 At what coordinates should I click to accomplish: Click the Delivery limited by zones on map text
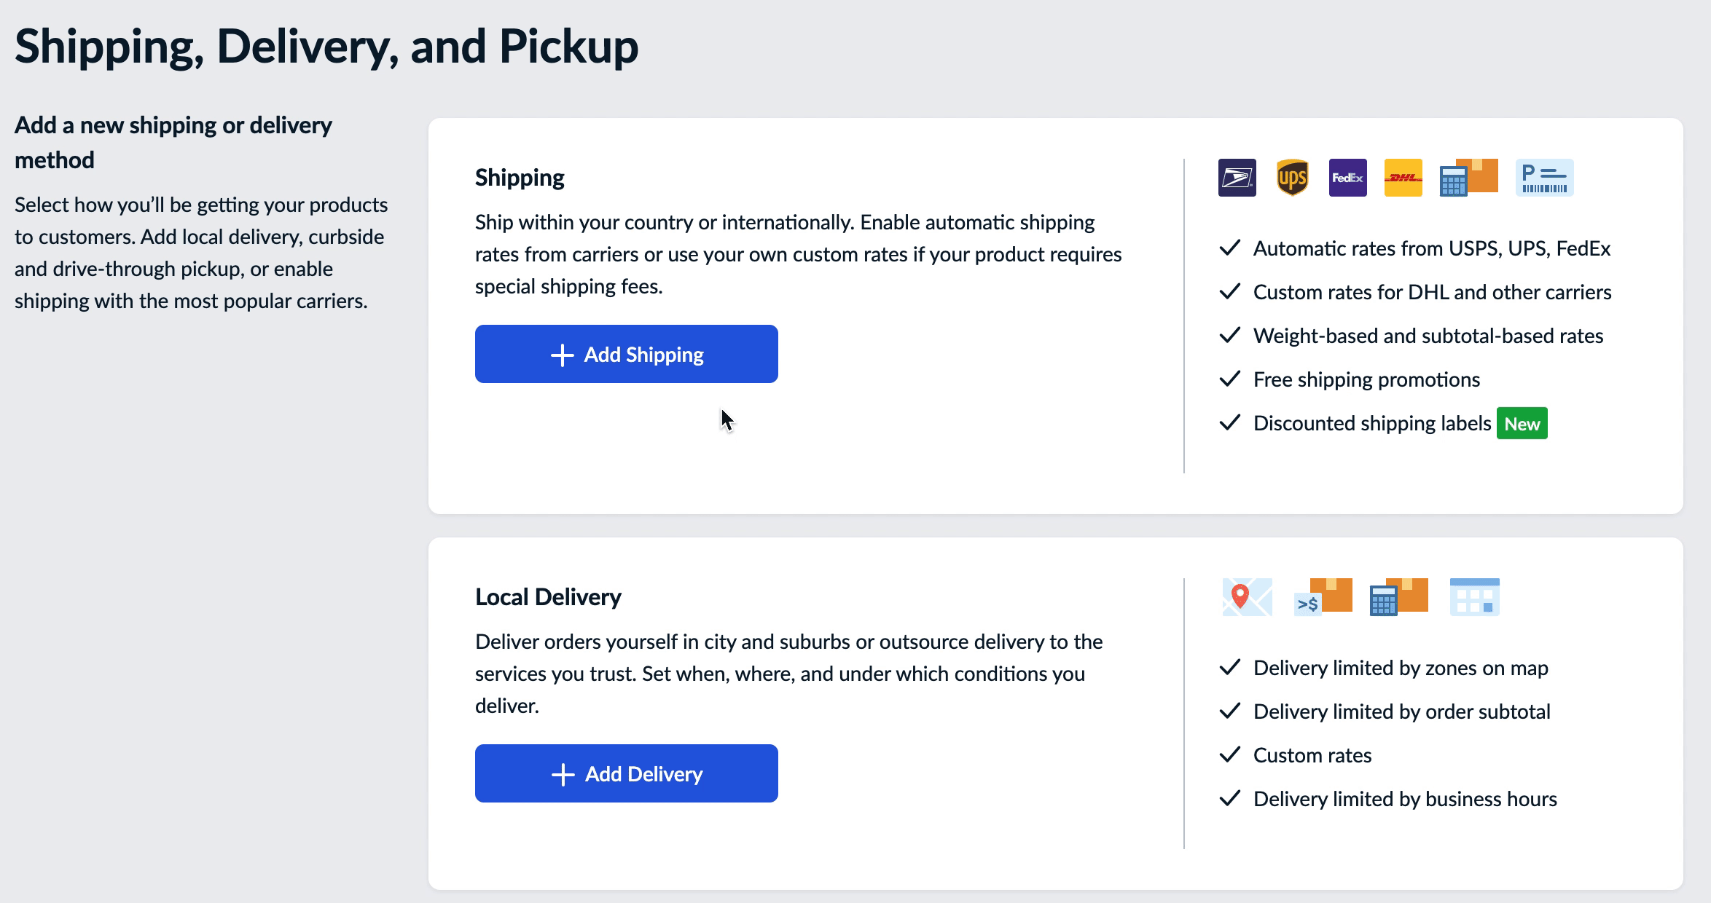[x=1400, y=668]
